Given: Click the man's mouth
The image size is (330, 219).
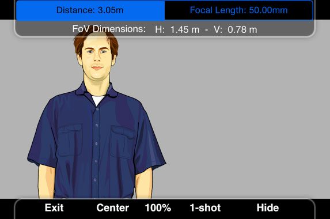Looking at the screenshot, I should pyautogui.click(x=97, y=67).
